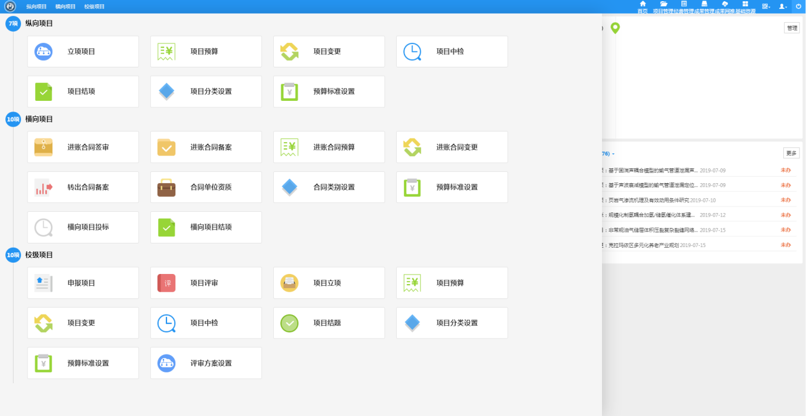Open the 横向项目投标 clock tile
Viewport: 806px width, 416px height.
click(x=82, y=227)
